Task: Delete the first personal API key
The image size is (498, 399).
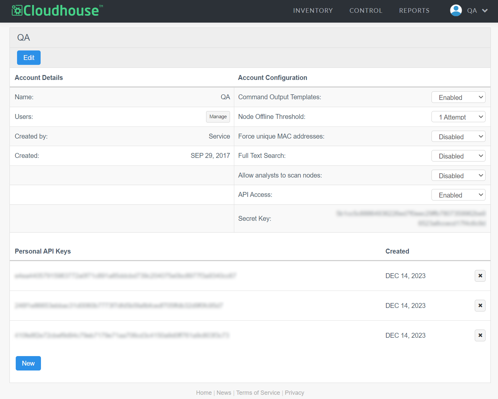Action: tap(480, 276)
